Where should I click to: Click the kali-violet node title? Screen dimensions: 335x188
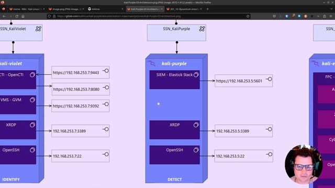[11, 64]
